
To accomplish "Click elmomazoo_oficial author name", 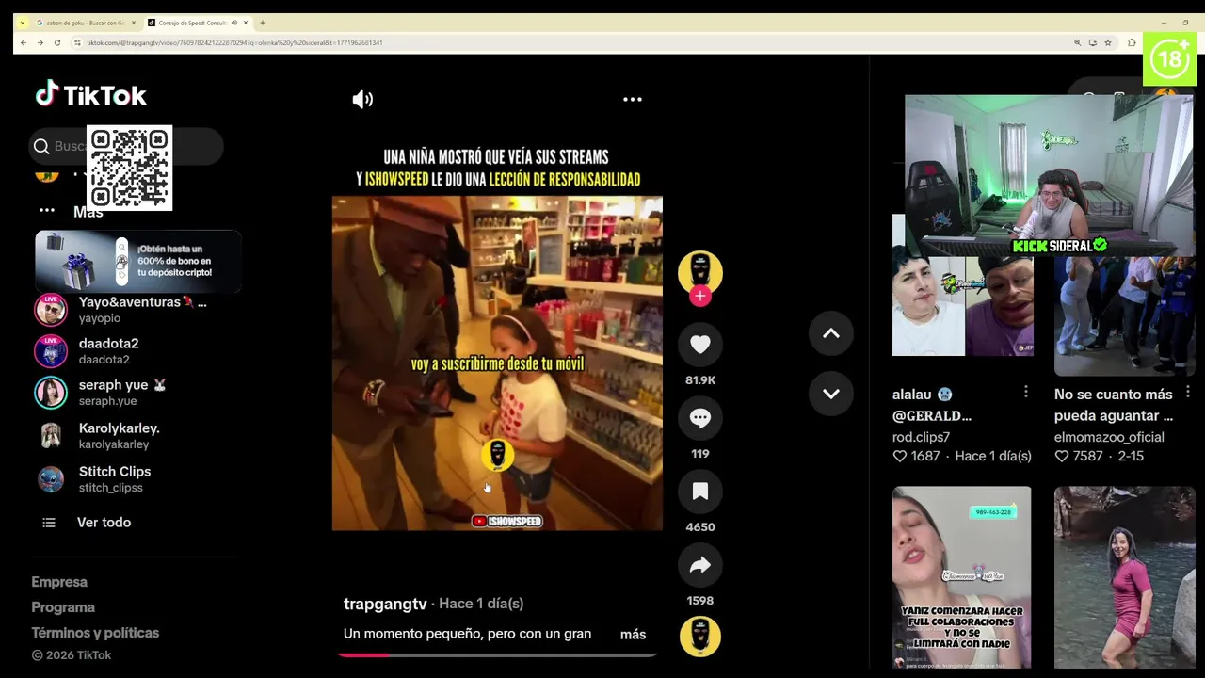I will (1109, 437).
